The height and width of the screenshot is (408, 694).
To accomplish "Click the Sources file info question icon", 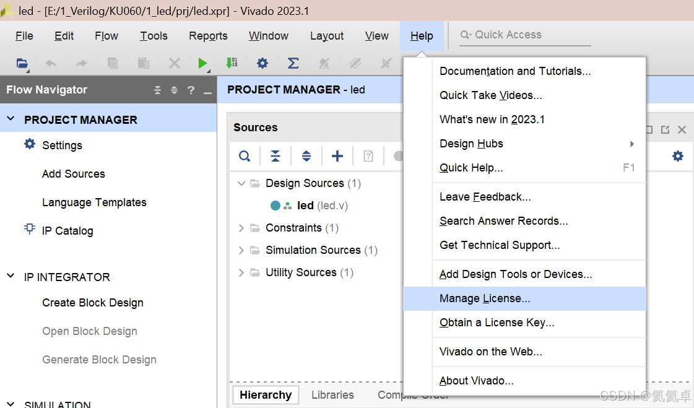I will click(368, 156).
